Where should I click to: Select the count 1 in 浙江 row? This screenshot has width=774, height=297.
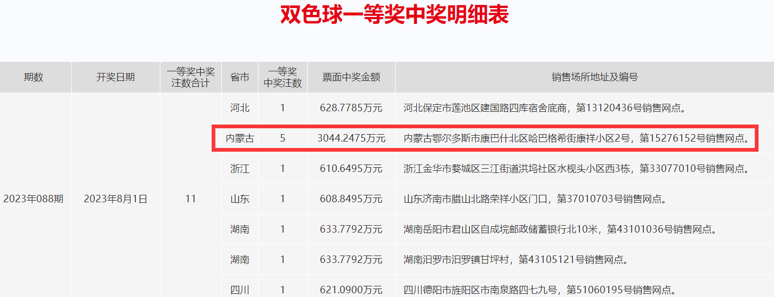pyautogui.click(x=283, y=169)
